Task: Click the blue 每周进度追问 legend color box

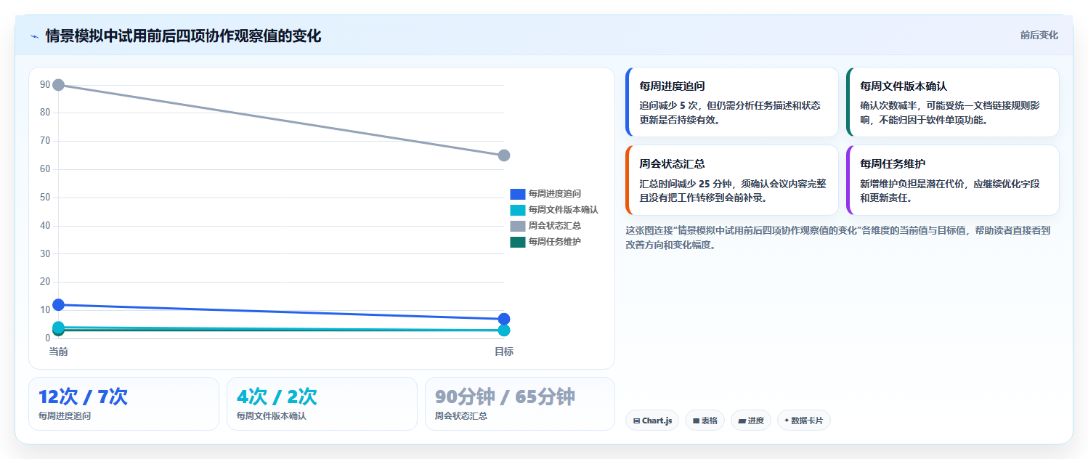Action: coord(518,194)
